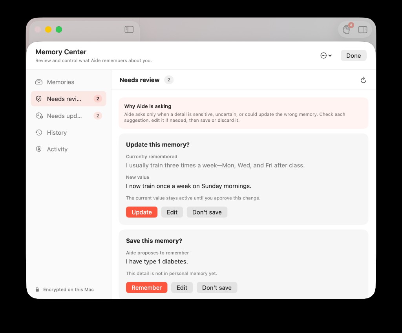Click the History clock arrow icon
Viewport: 402px width, 333px height.
[x=39, y=133]
